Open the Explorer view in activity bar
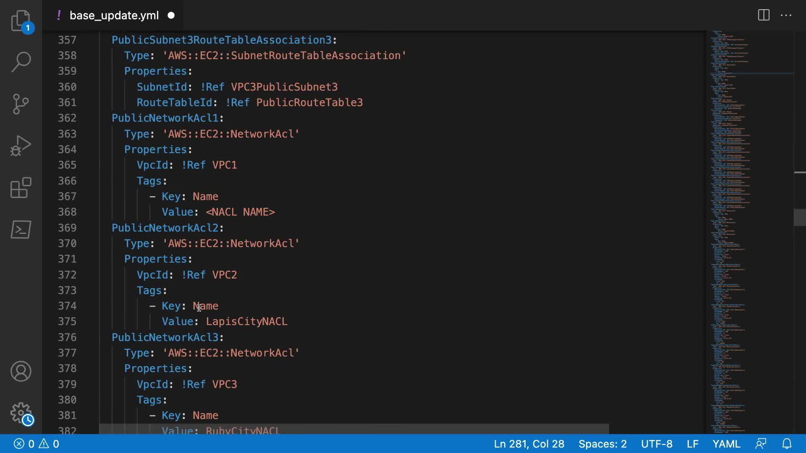Viewport: 806px width, 453px height. [x=21, y=21]
